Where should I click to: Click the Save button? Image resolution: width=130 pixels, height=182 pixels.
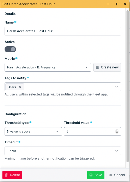coord(96,175)
